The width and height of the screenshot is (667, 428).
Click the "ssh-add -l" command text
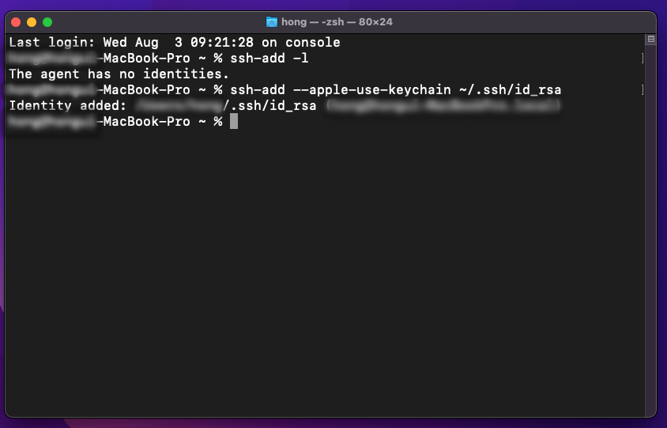click(269, 59)
